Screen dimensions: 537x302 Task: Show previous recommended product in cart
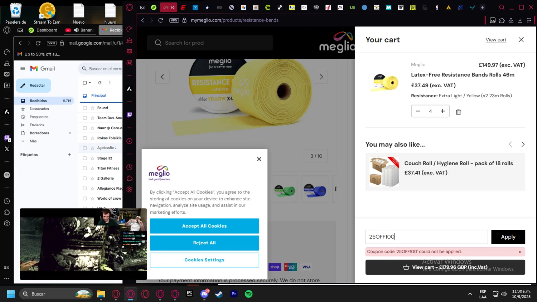tap(510, 145)
